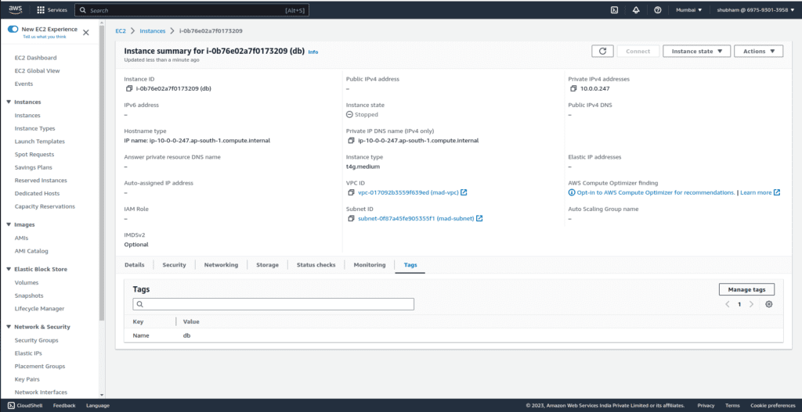Go to previous page of tags
Screen dimensions: 802x412
click(728, 304)
